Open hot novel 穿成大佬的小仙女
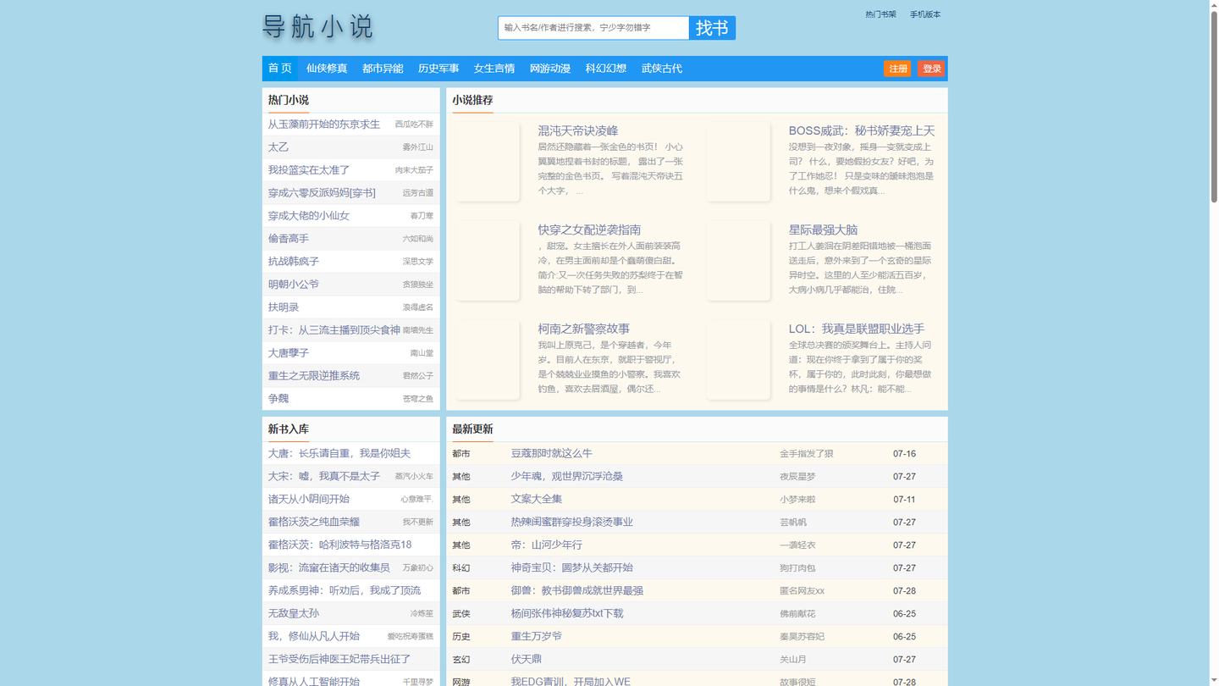Image resolution: width=1219 pixels, height=686 pixels. pos(309,216)
